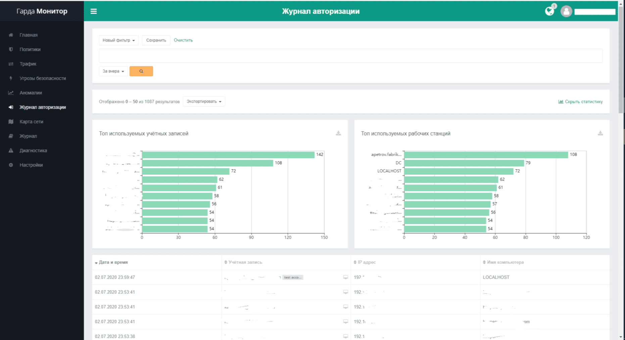Open the notifications globe icon
Screen dimensions: 625x340
point(549,11)
